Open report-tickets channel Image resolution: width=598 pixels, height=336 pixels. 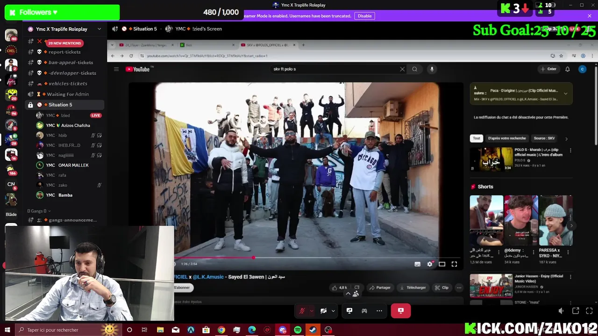(64, 52)
